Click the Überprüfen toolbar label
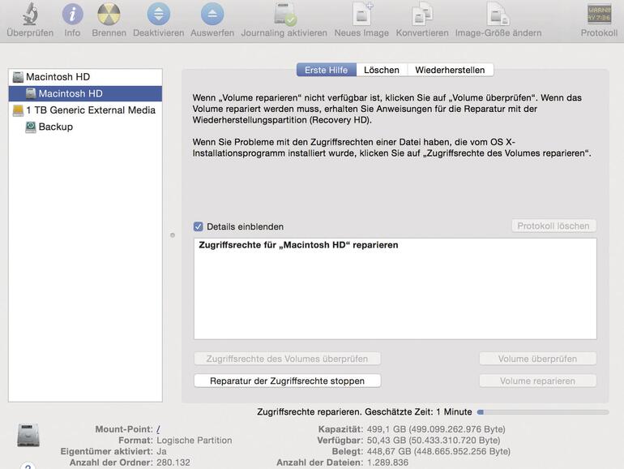This screenshot has height=469, width=624. pyautogui.click(x=30, y=33)
